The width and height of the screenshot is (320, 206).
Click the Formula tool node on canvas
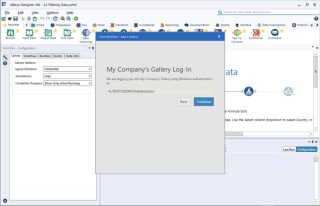[x=248, y=91]
